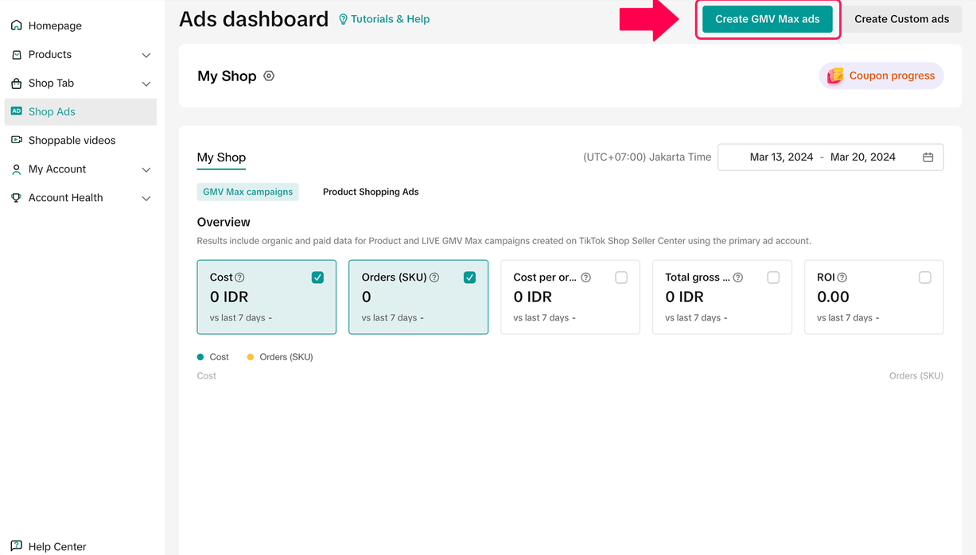This screenshot has height=555, width=976.
Task: Click the Help Center icon in sidebar
Action: (x=16, y=546)
